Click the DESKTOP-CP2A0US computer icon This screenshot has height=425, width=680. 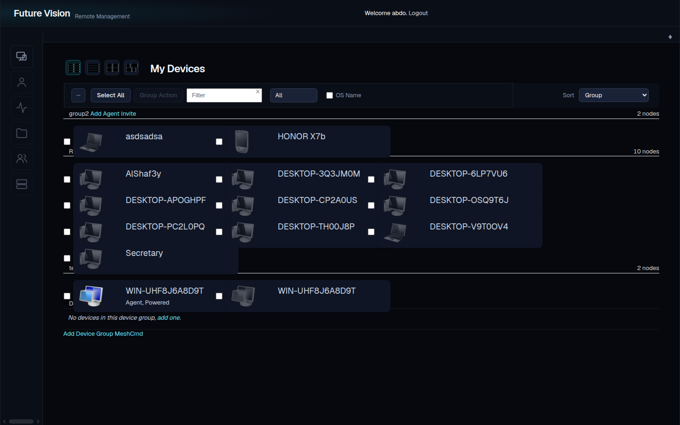pyautogui.click(x=243, y=206)
